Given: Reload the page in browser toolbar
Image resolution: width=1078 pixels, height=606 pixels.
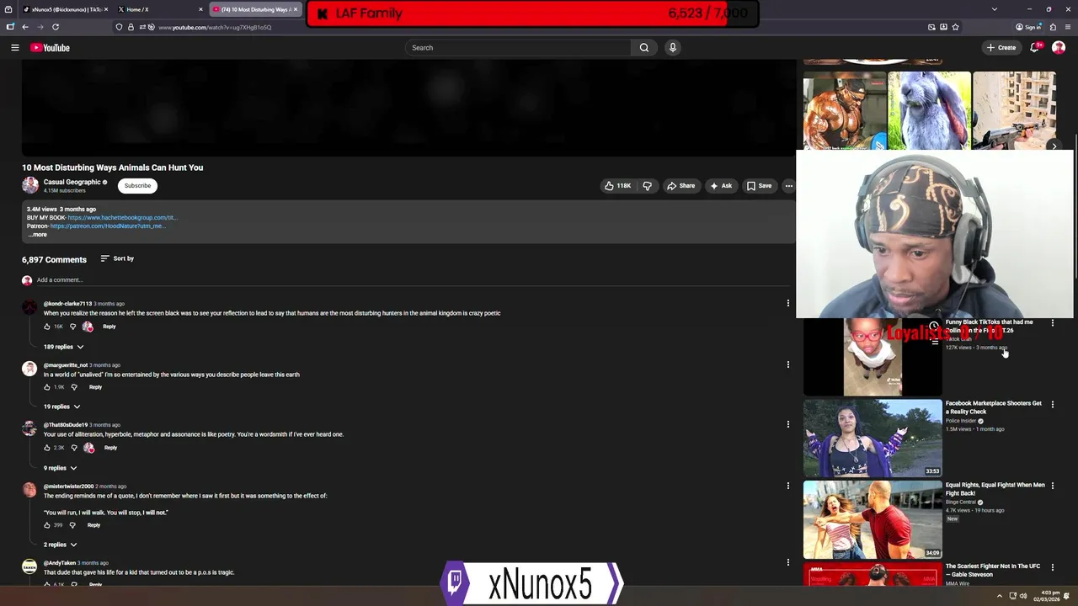Looking at the screenshot, I should (x=56, y=27).
